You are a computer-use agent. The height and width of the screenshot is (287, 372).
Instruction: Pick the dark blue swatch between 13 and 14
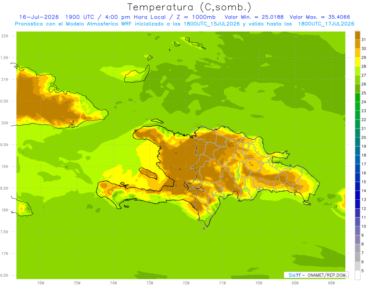[x=357, y=195]
